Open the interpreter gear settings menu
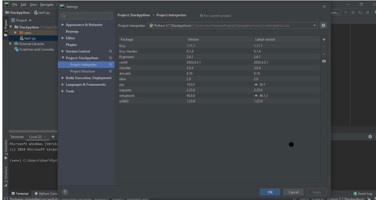376x200 pixels. point(323,25)
